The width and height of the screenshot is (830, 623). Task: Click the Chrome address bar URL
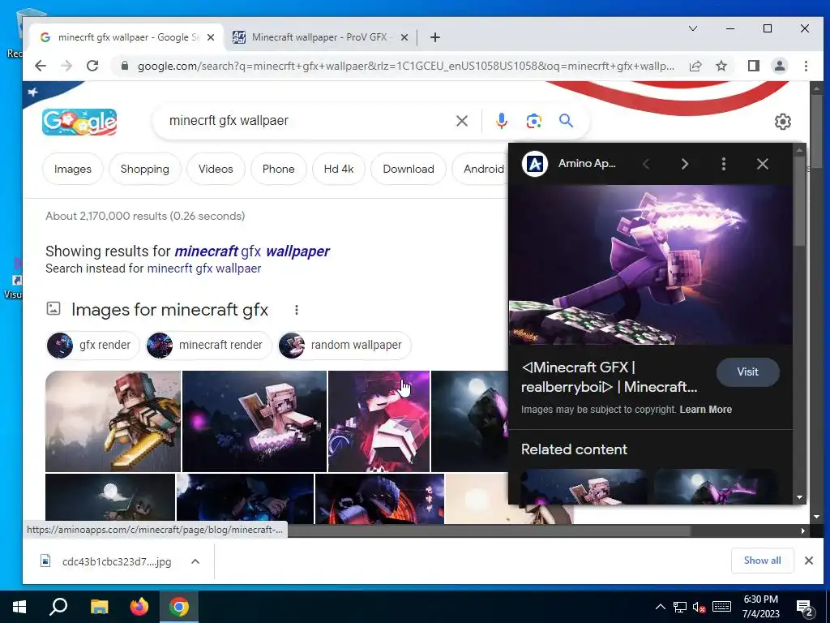405,67
